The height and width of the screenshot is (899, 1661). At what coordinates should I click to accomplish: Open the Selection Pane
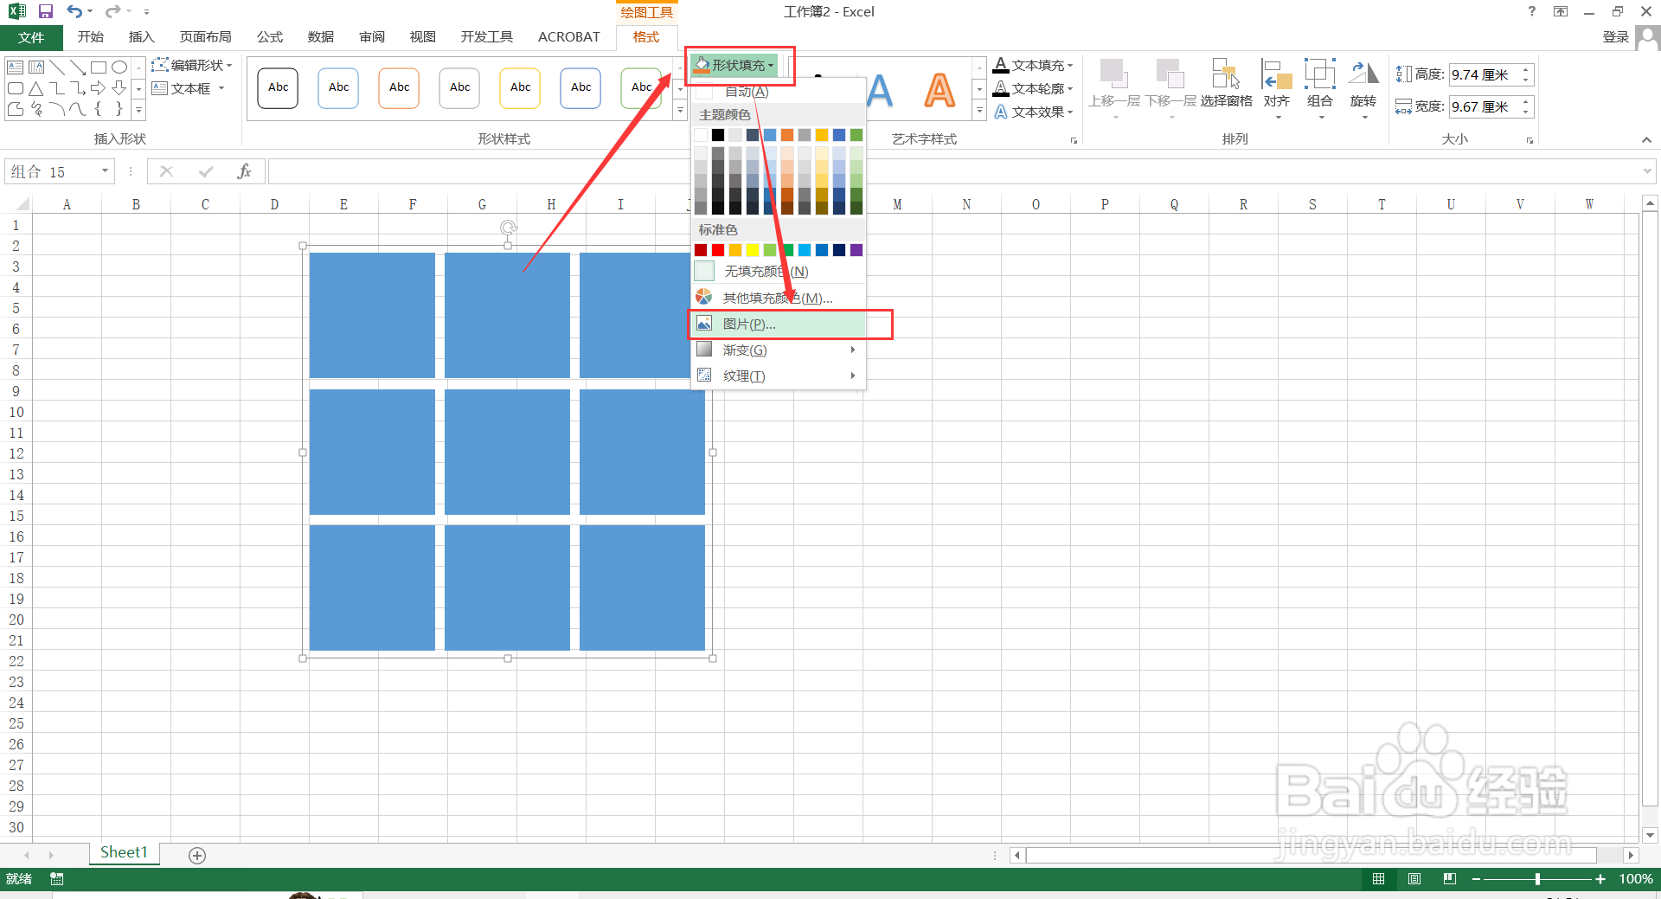pyautogui.click(x=1226, y=85)
